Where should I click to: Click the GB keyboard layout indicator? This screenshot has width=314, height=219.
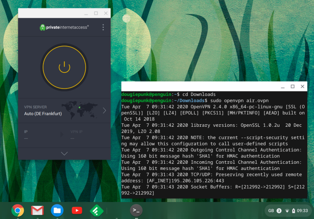(x=271, y=211)
